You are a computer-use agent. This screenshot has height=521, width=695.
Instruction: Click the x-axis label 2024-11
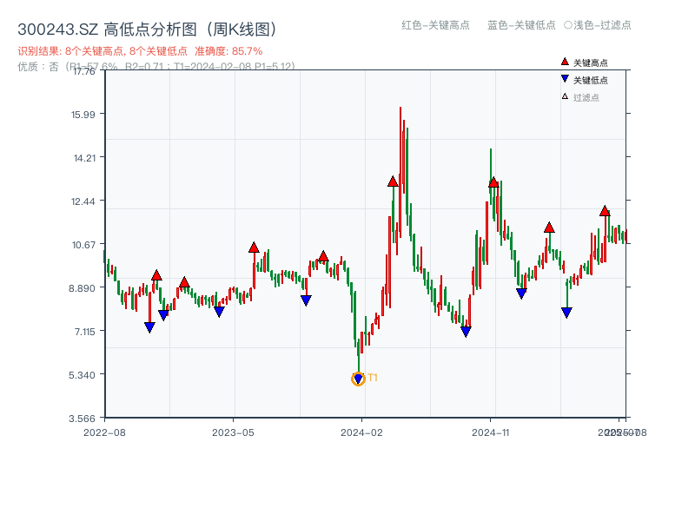coord(491,432)
